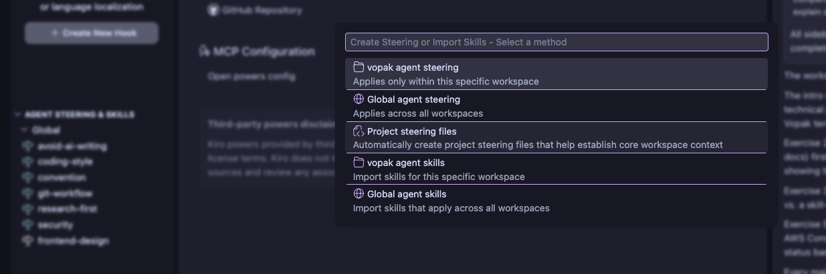Click 'Applies across all workspaces' description
Screen dimensions: 826x274
click(418, 113)
